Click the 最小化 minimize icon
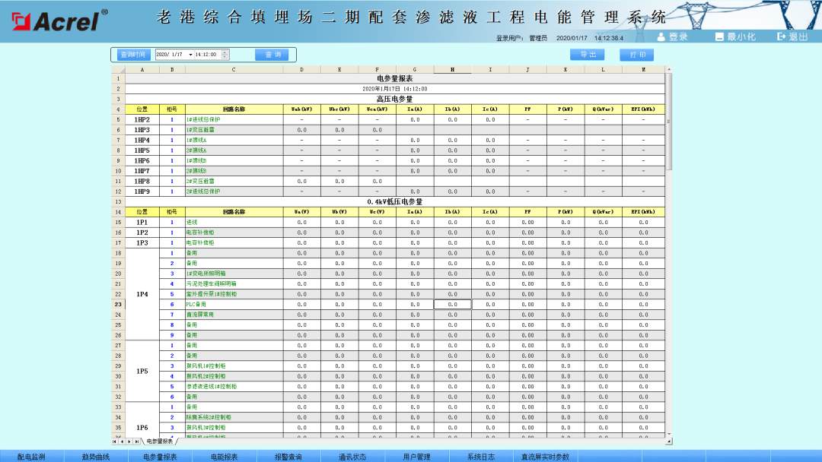 click(x=719, y=36)
